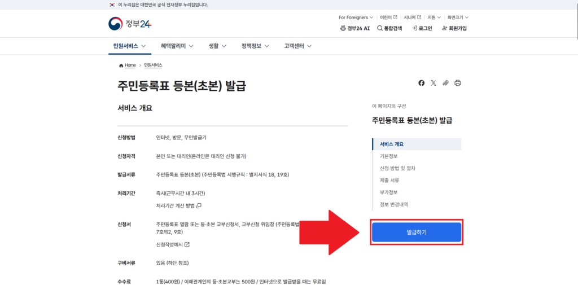Click the 정부24 logo
The height and width of the screenshot is (285, 578).
(130, 24)
